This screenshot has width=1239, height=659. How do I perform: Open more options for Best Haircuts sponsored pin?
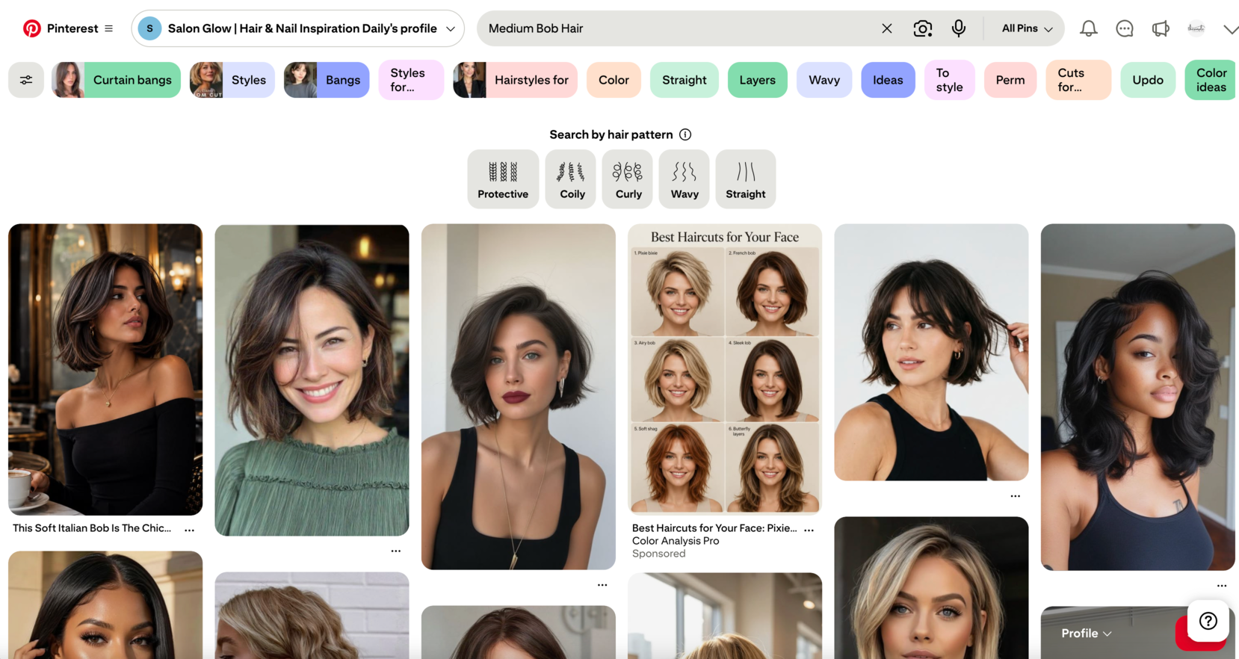click(x=809, y=530)
